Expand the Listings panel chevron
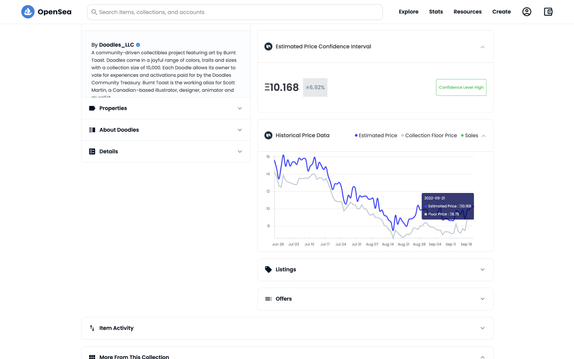The height and width of the screenshot is (359, 574). [x=483, y=270]
